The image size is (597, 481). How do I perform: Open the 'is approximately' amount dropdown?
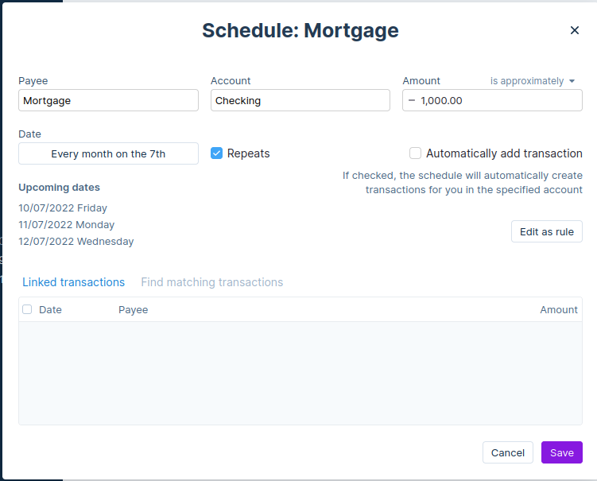[532, 81]
